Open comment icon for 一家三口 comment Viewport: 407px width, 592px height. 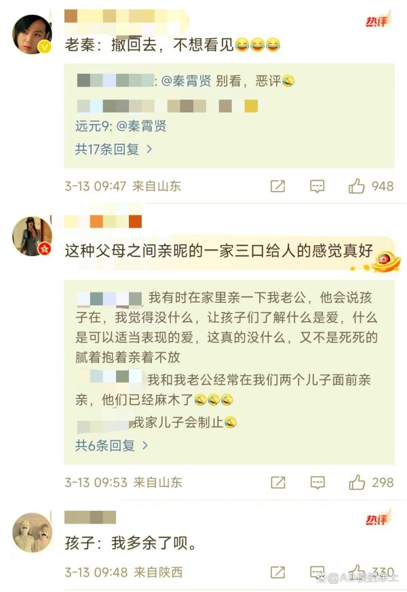(x=317, y=482)
